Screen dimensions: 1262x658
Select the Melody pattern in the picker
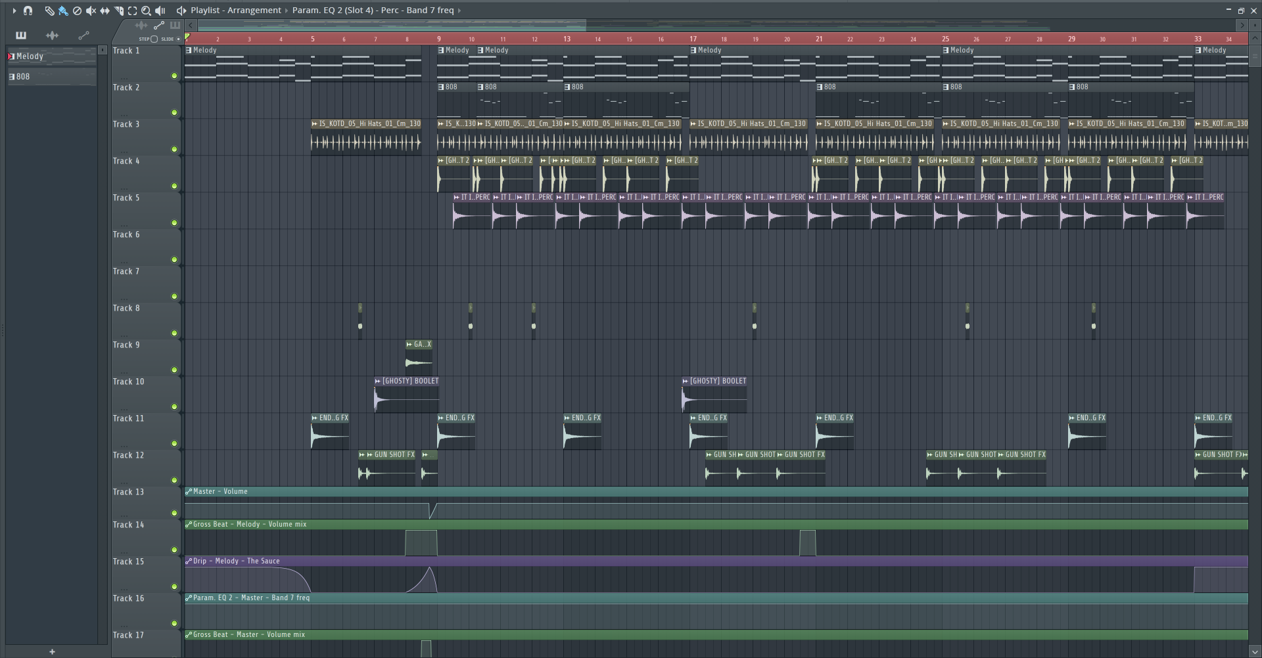pyautogui.click(x=52, y=56)
